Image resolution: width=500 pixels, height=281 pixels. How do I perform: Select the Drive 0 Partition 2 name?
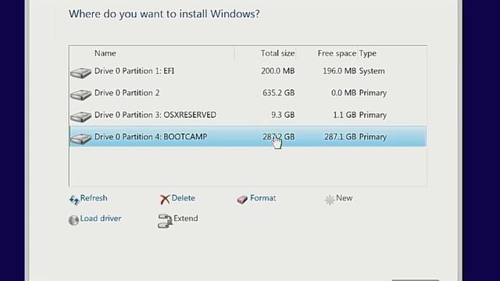click(x=127, y=93)
